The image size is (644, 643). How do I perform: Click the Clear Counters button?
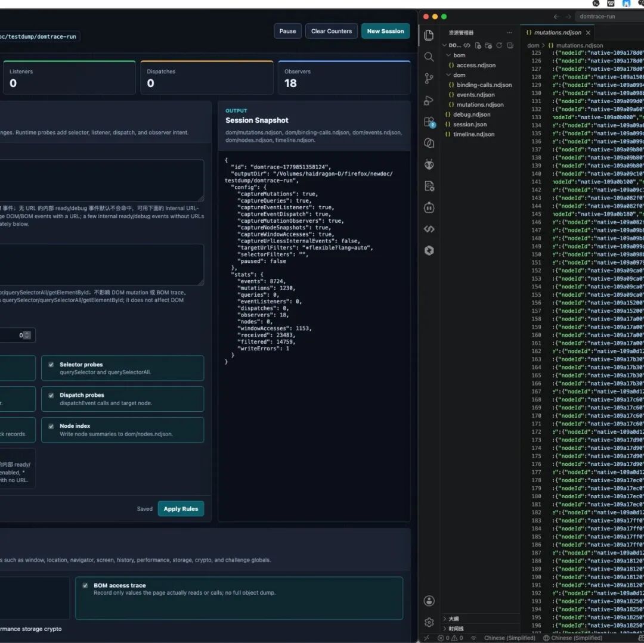click(331, 31)
